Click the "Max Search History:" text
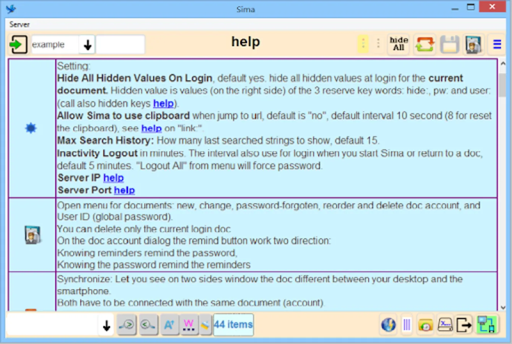This screenshot has height=344, width=512. (105, 140)
